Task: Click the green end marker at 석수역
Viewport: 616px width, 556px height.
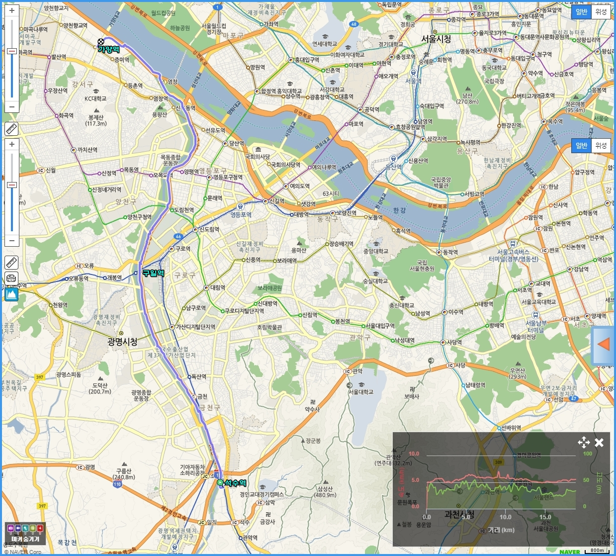Action: [x=220, y=482]
